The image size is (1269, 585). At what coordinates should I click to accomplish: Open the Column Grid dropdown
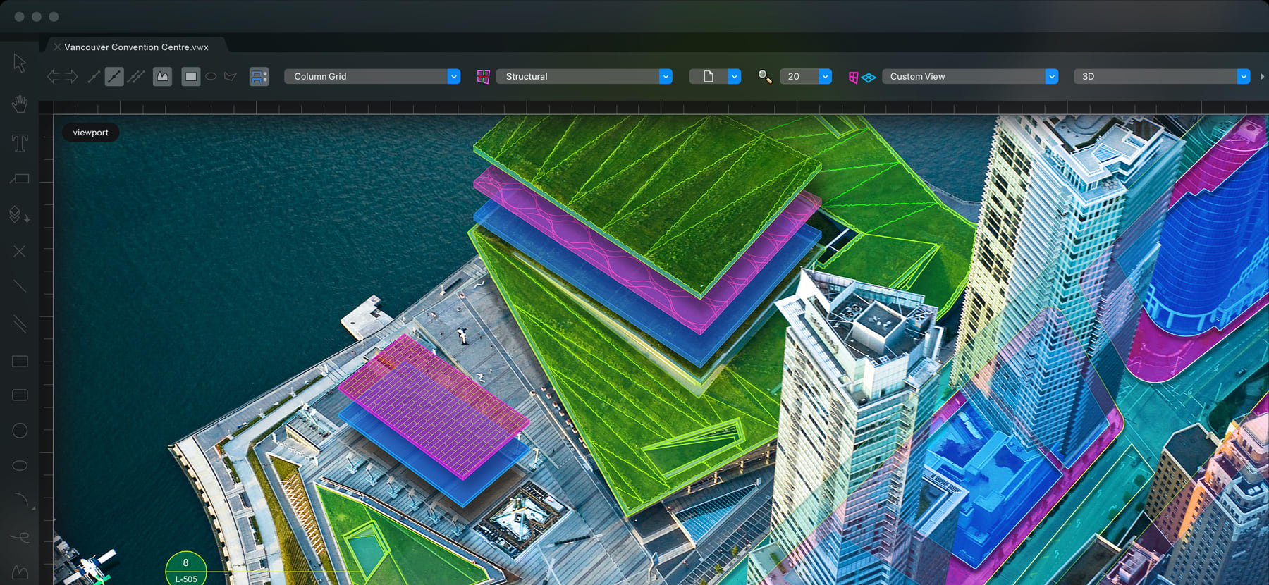tap(372, 76)
